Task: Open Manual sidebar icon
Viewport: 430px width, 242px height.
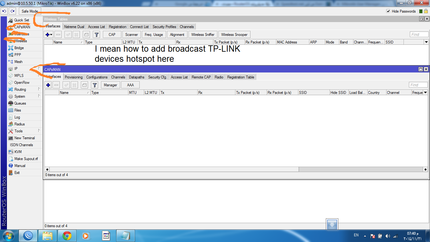Action: (x=11, y=166)
